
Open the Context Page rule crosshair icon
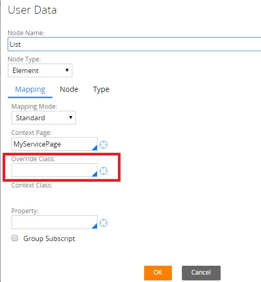click(x=104, y=144)
